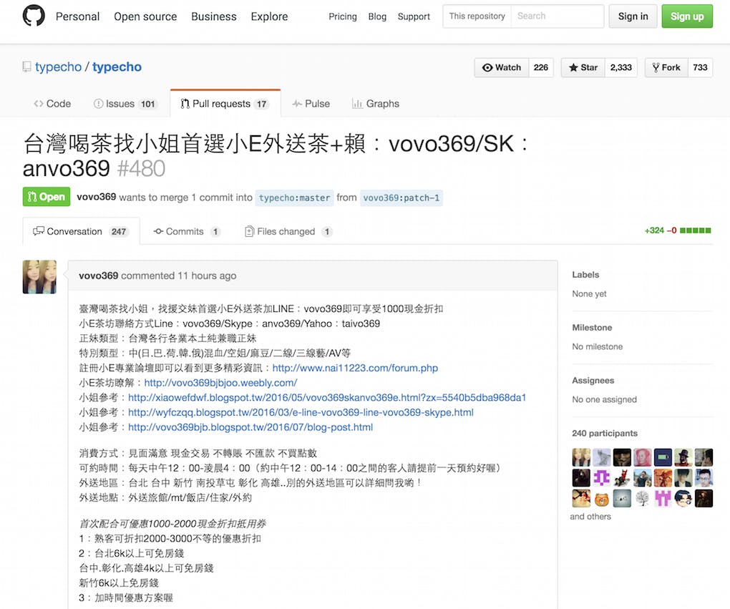Click the green Sign up button
The width and height of the screenshot is (730, 609).
click(686, 16)
